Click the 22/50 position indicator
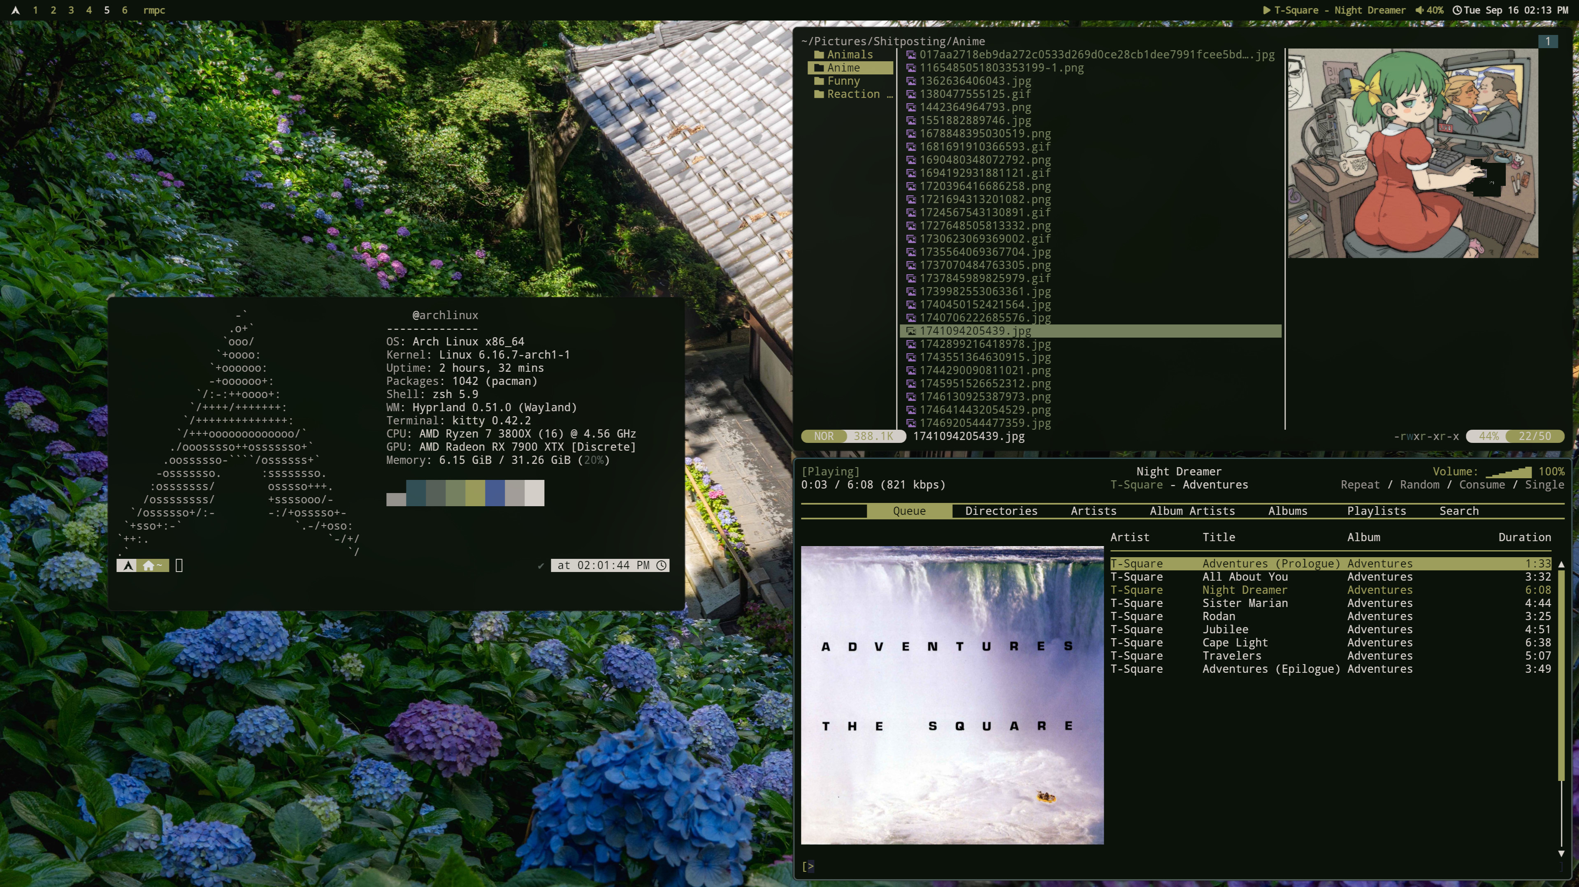 (1534, 436)
